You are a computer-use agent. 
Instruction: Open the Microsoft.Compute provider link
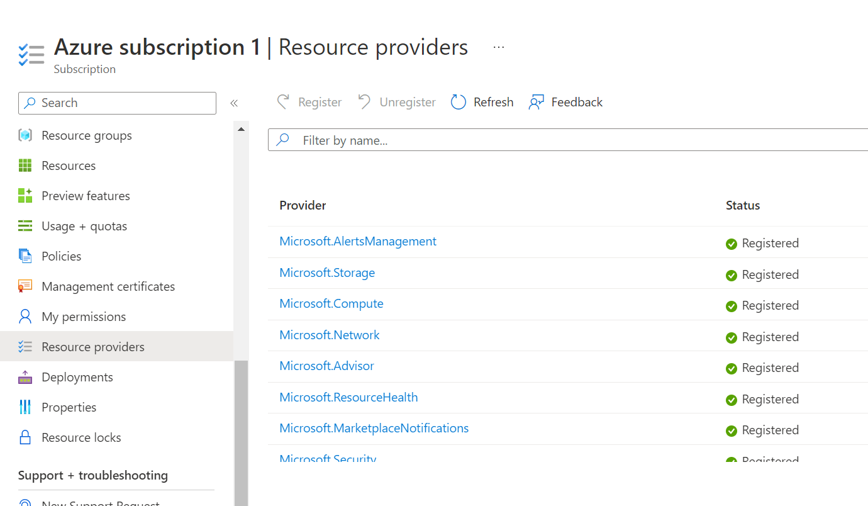331,303
